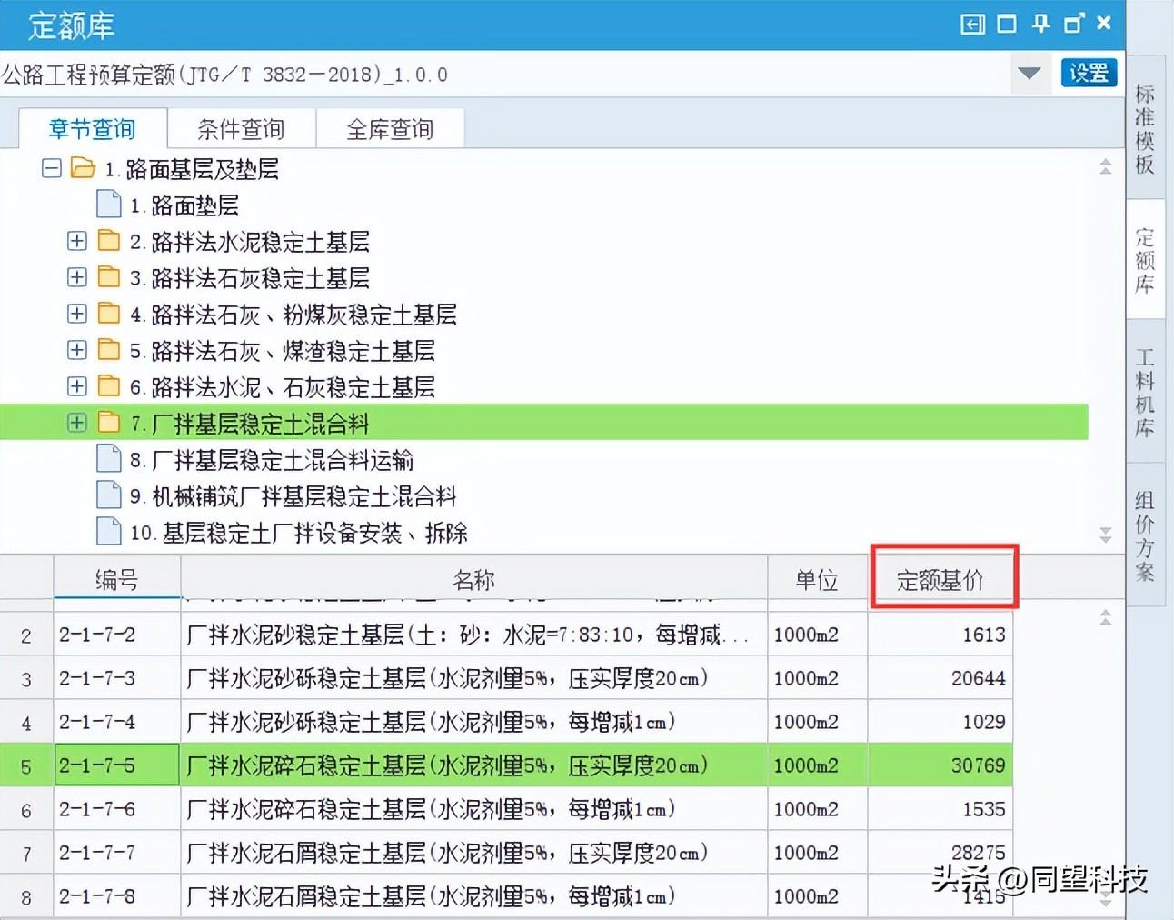Click table scrollbar up arrow
The image size is (1174, 920).
[1105, 617]
